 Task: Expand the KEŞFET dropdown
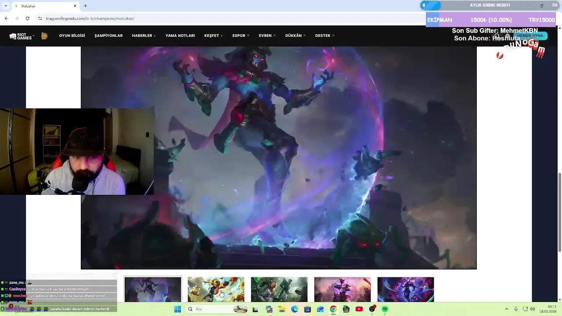(x=213, y=36)
